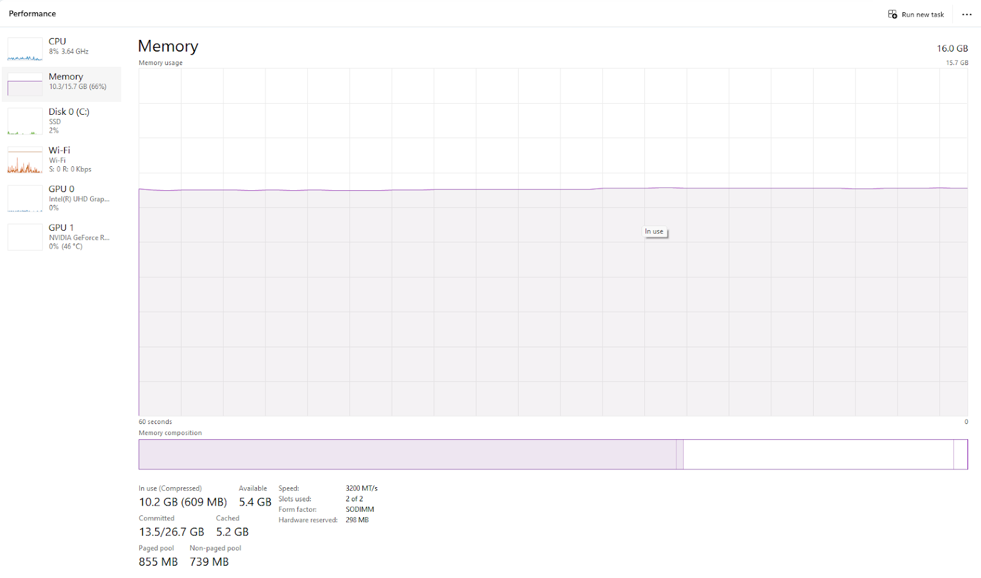Click the In use 10.2 GB value

point(183,502)
